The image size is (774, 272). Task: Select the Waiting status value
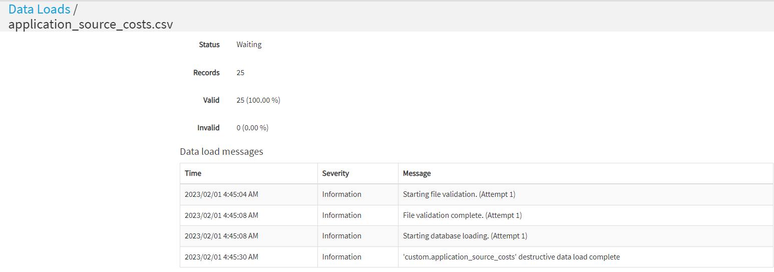coord(249,45)
